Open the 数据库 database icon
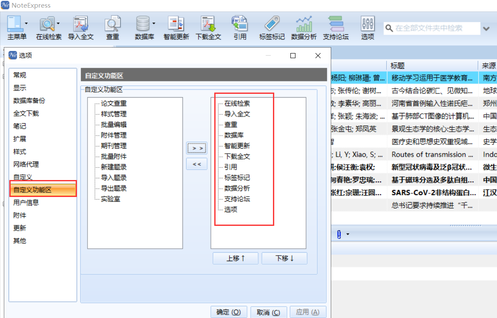 coord(142,24)
